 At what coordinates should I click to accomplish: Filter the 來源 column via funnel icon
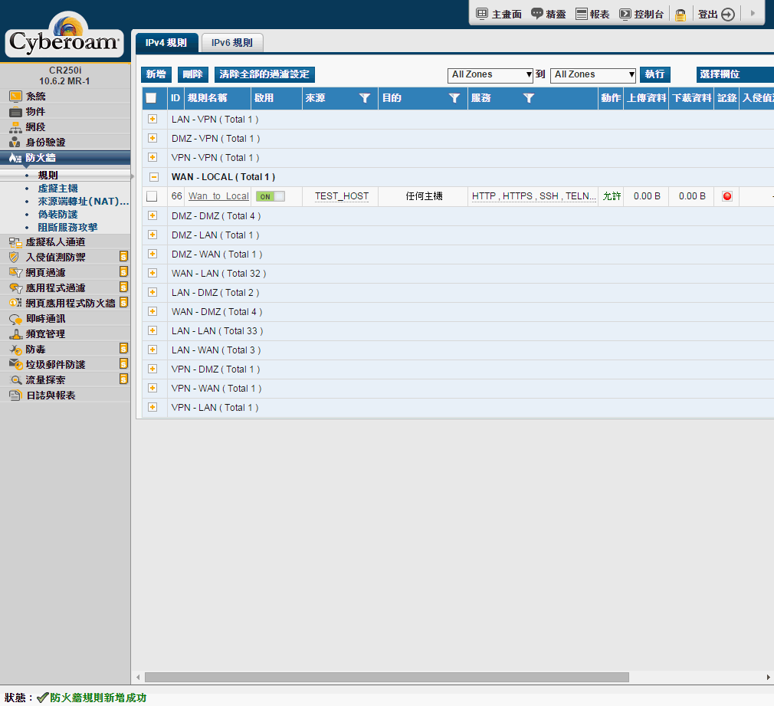365,98
